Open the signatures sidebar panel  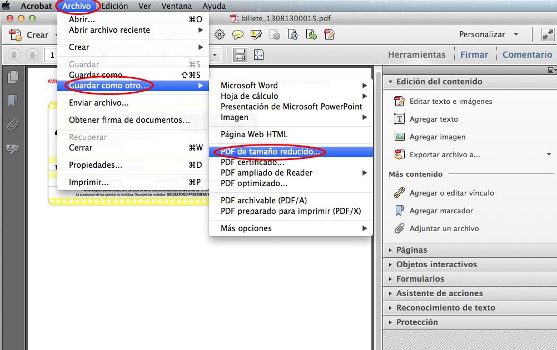12,149
